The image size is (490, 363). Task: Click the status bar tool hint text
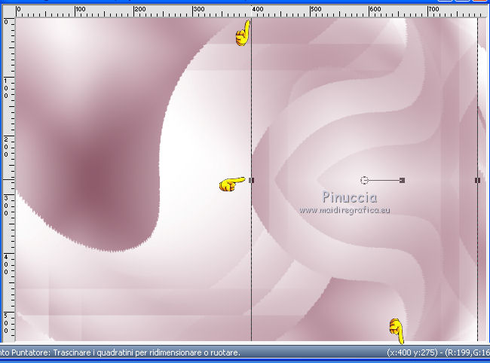point(120,352)
